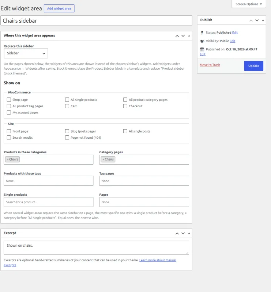Move the Publish box up
The image size is (271, 292).
251,20
